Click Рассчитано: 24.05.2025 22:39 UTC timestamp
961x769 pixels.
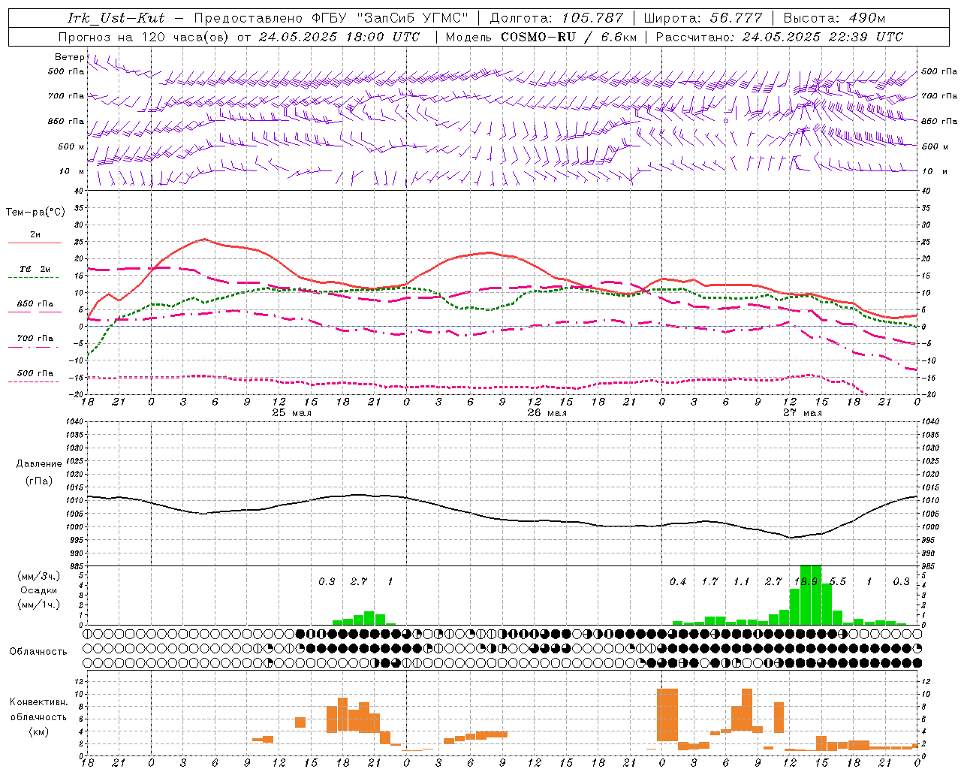coord(779,37)
